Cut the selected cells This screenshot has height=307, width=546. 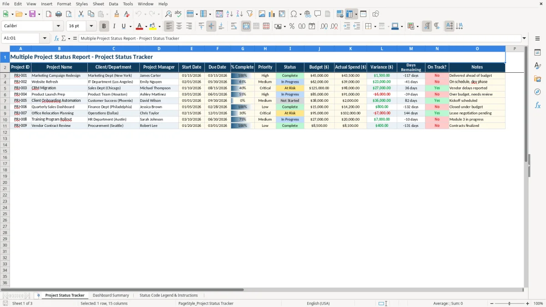(x=81, y=14)
